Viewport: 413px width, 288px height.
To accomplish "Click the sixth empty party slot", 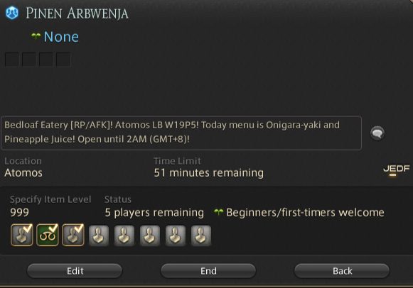I will coord(150,236).
